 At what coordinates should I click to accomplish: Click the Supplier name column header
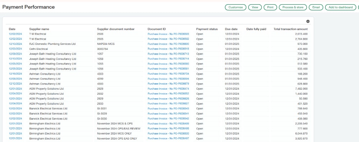click(x=39, y=29)
